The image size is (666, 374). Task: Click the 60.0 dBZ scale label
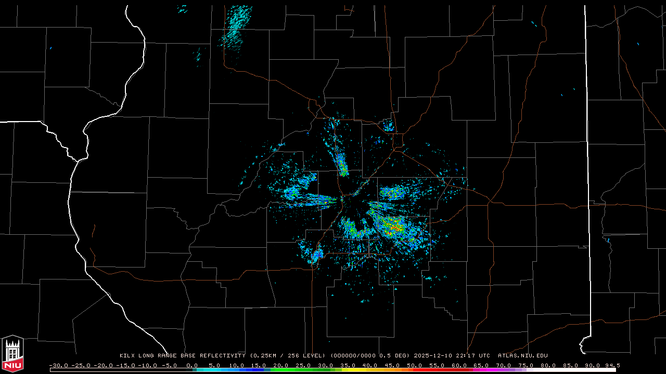click(459, 365)
